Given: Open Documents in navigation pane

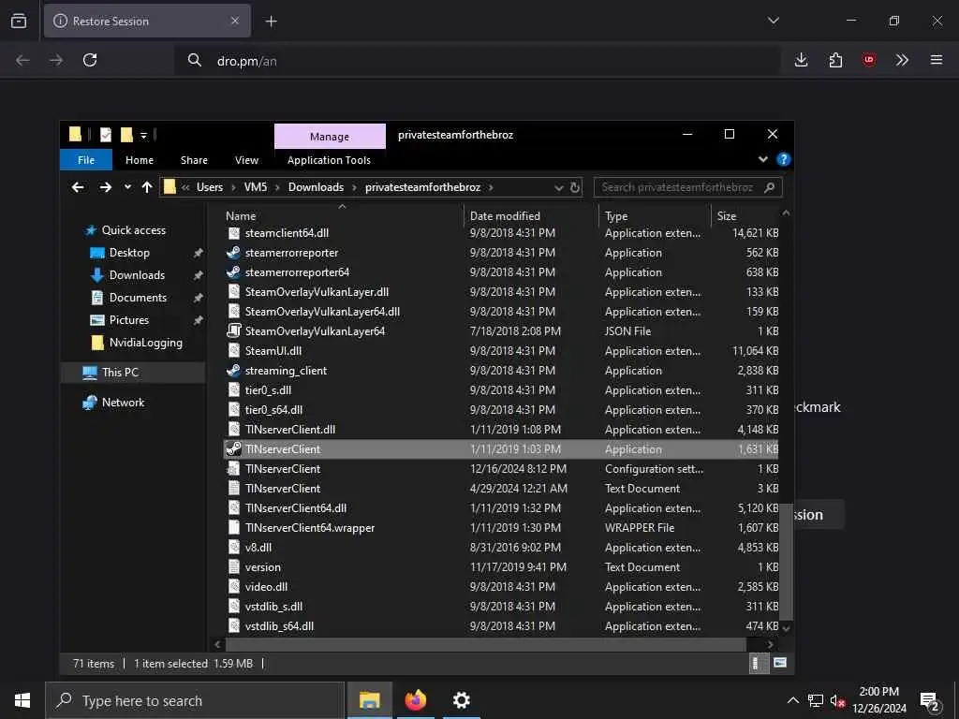Looking at the screenshot, I should point(138,297).
